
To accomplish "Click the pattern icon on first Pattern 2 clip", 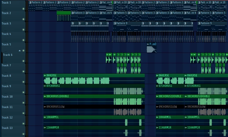I will coord(30,2).
